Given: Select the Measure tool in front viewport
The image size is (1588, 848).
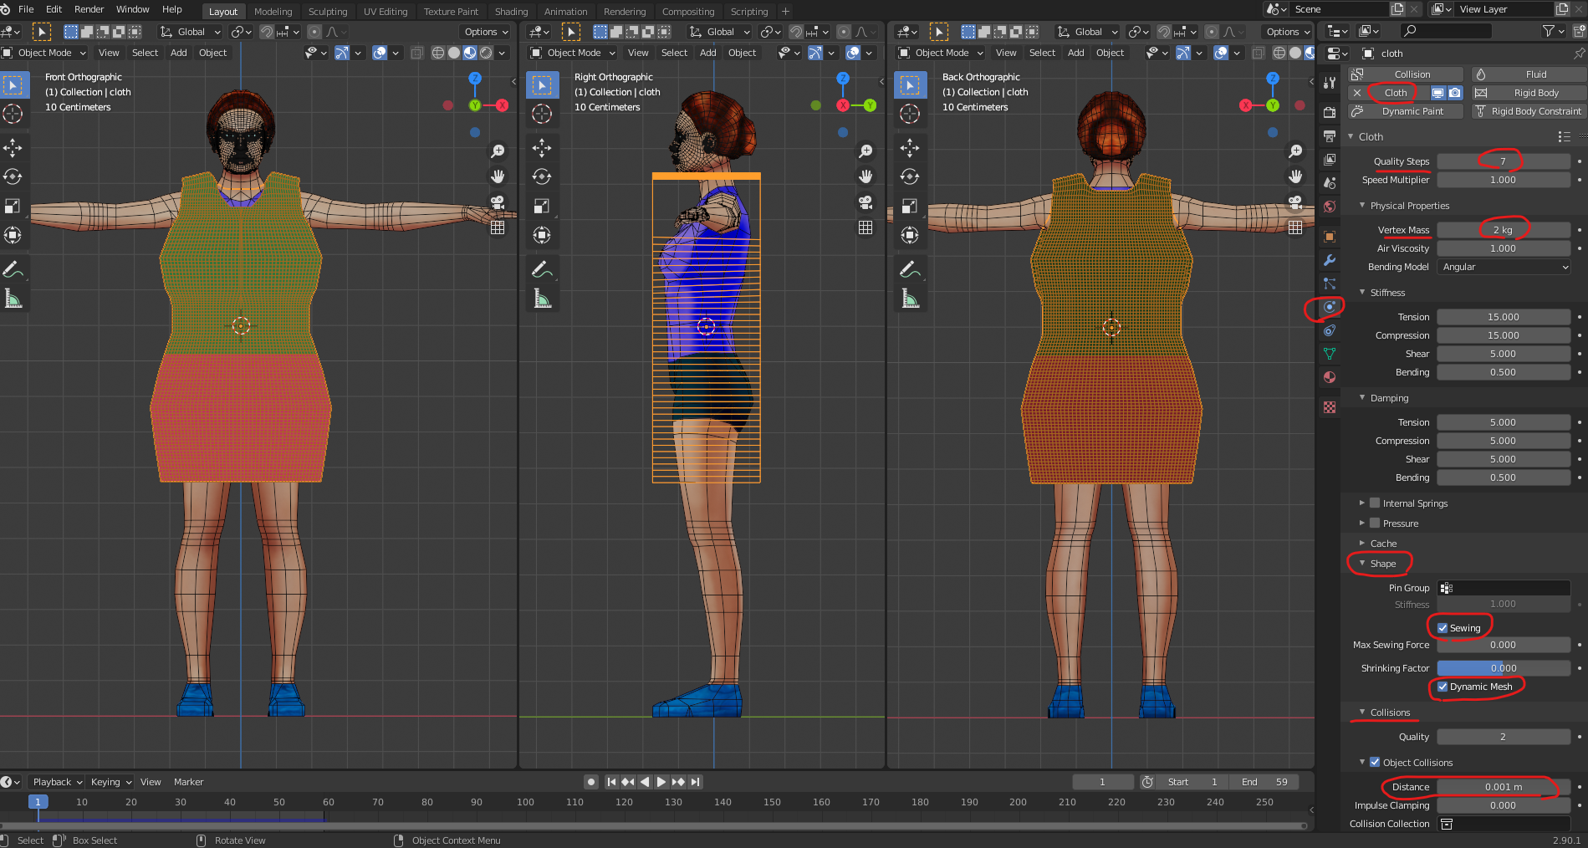Looking at the screenshot, I should pos(13,299).
